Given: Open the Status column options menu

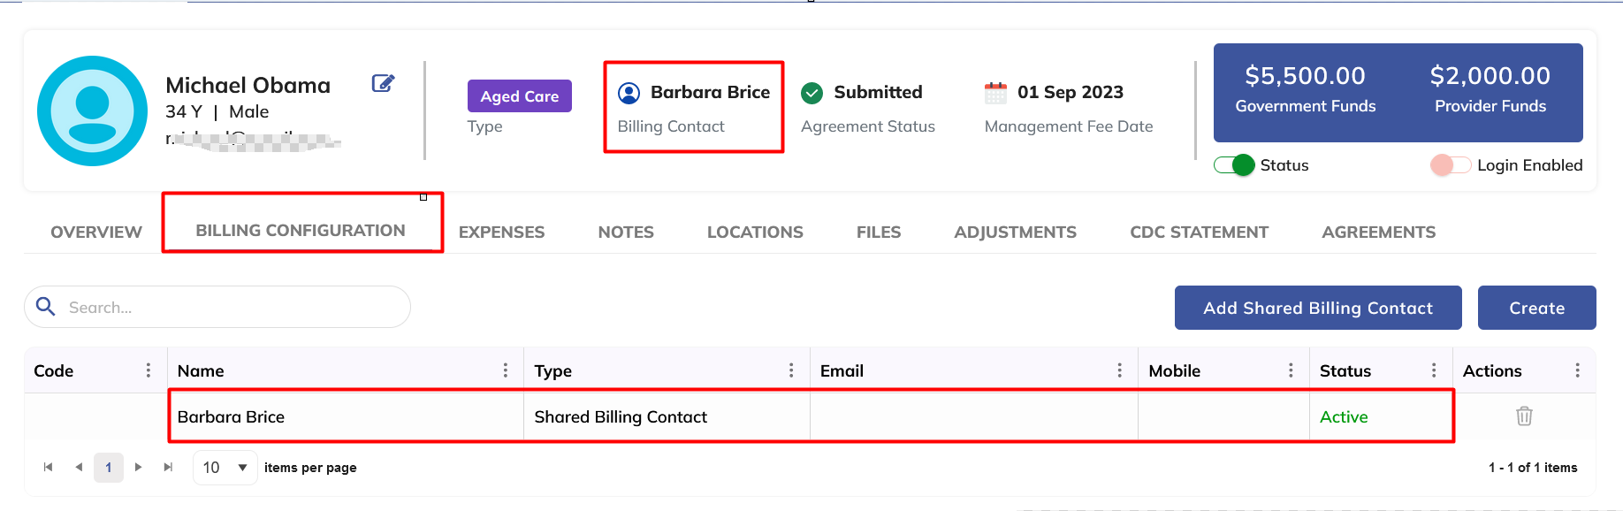Looking at the screenshot, I should pyautogui.click(x=1434, y=370).
